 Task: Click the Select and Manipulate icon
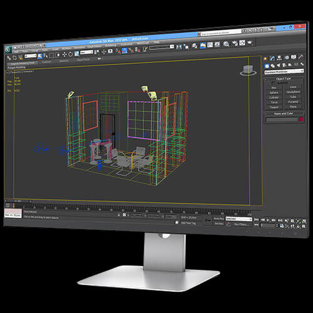coord(104,52)
